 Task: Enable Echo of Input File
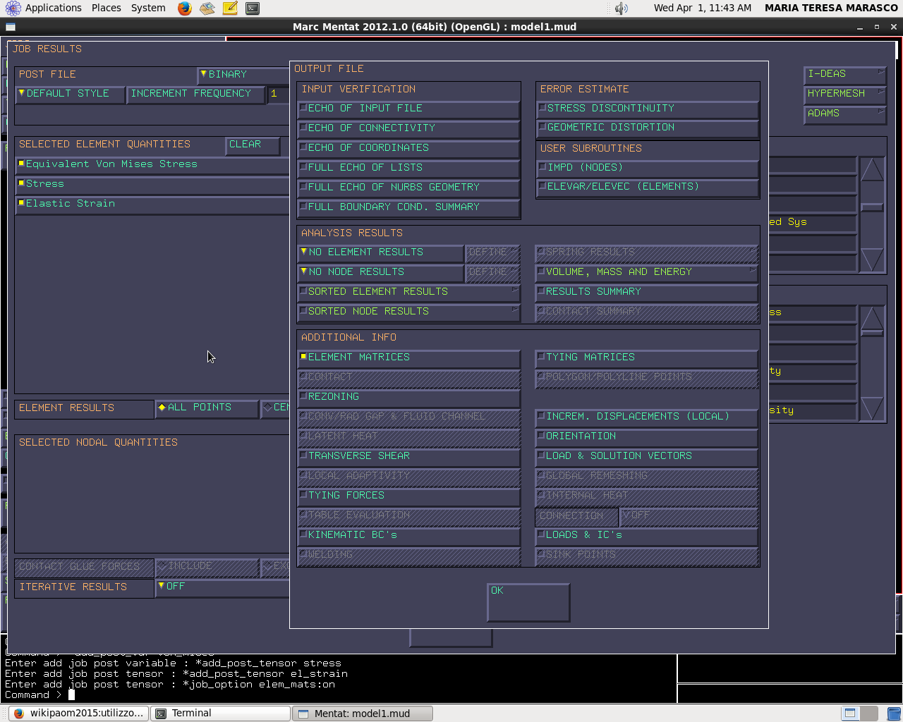[409, 109]
